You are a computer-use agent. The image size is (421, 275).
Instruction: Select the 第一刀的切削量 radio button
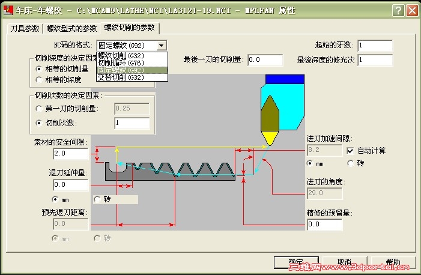pyautogui.click(x=38, y=109)
